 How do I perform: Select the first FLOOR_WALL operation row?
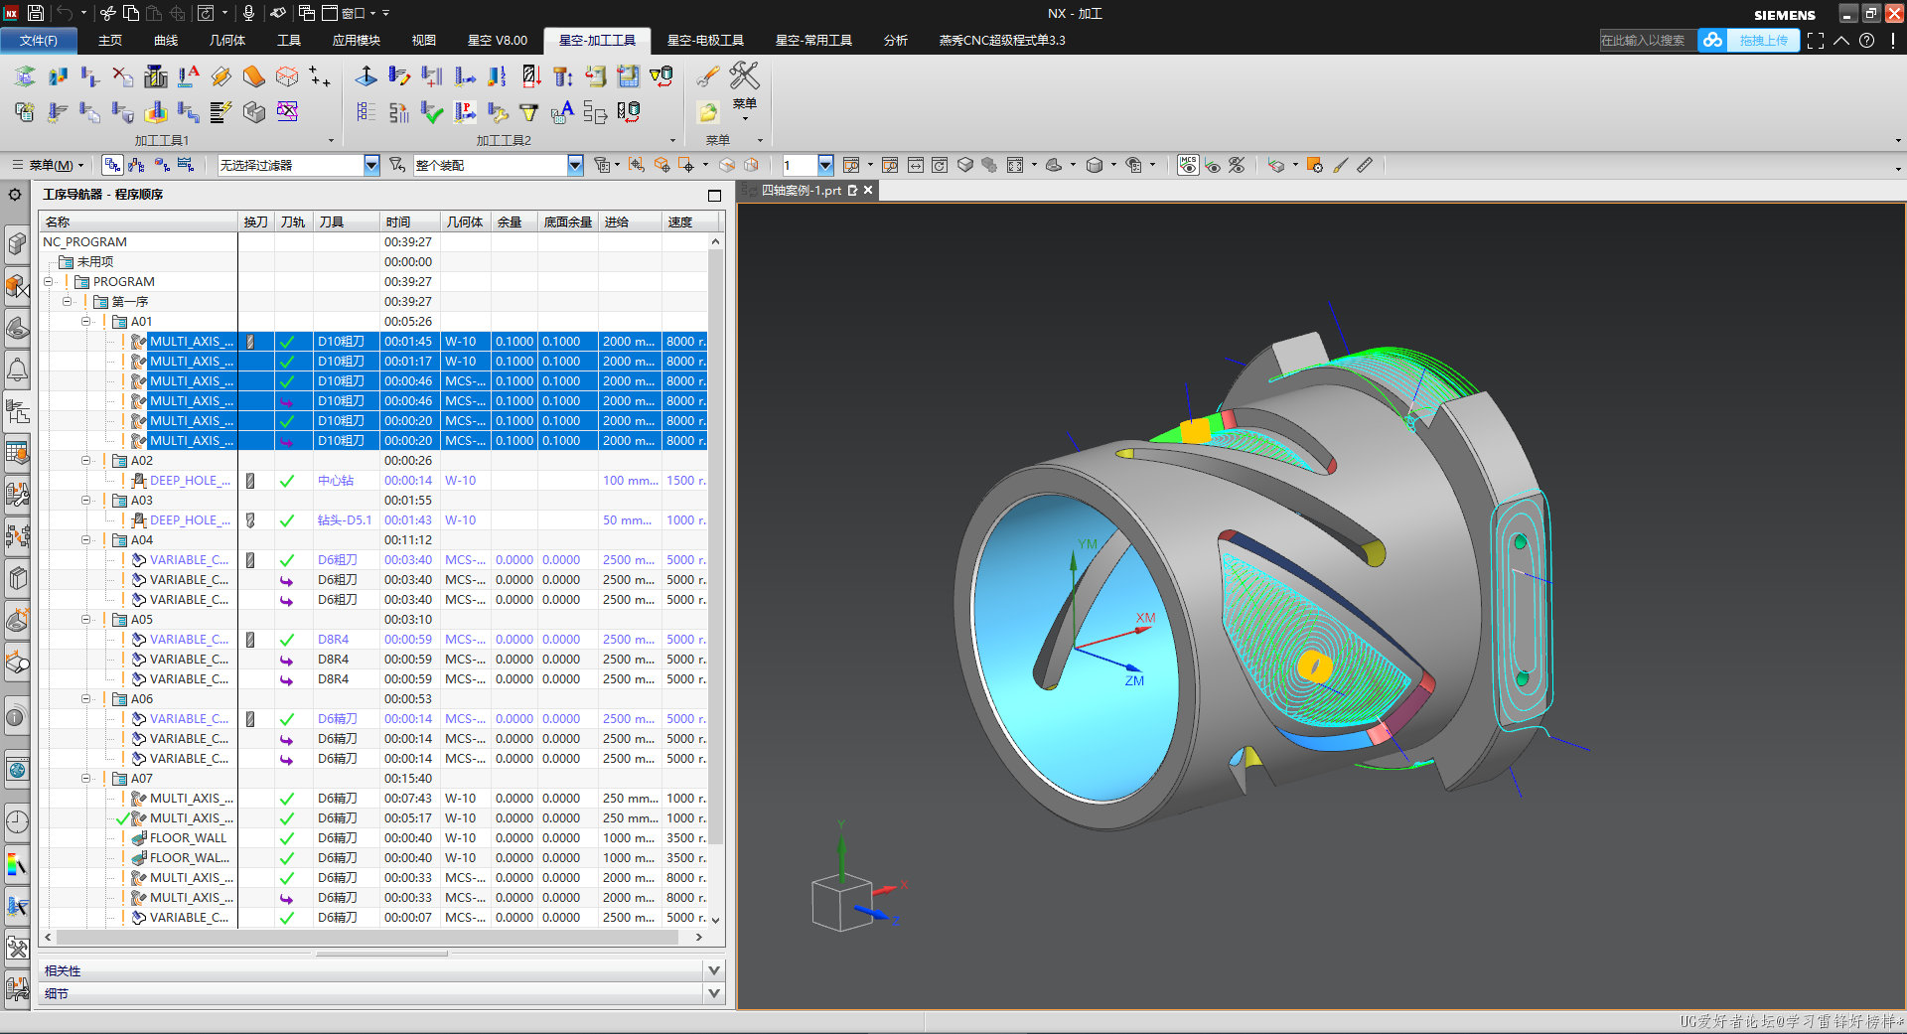tap(373, 838)
